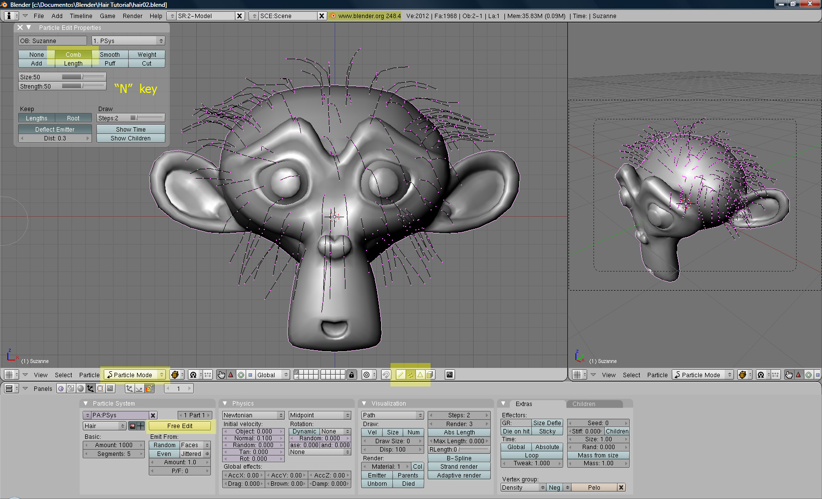Select the scale manipulator blue square
822x499 pixels.
click(x=250, y=375)
